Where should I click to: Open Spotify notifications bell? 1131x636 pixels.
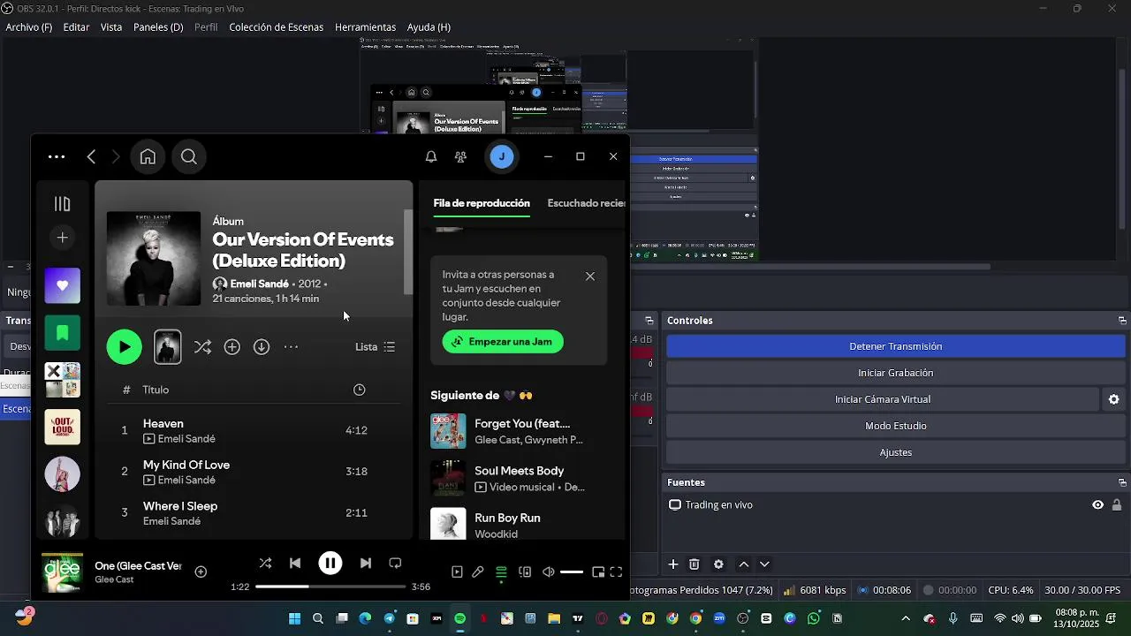coord(431,156)
